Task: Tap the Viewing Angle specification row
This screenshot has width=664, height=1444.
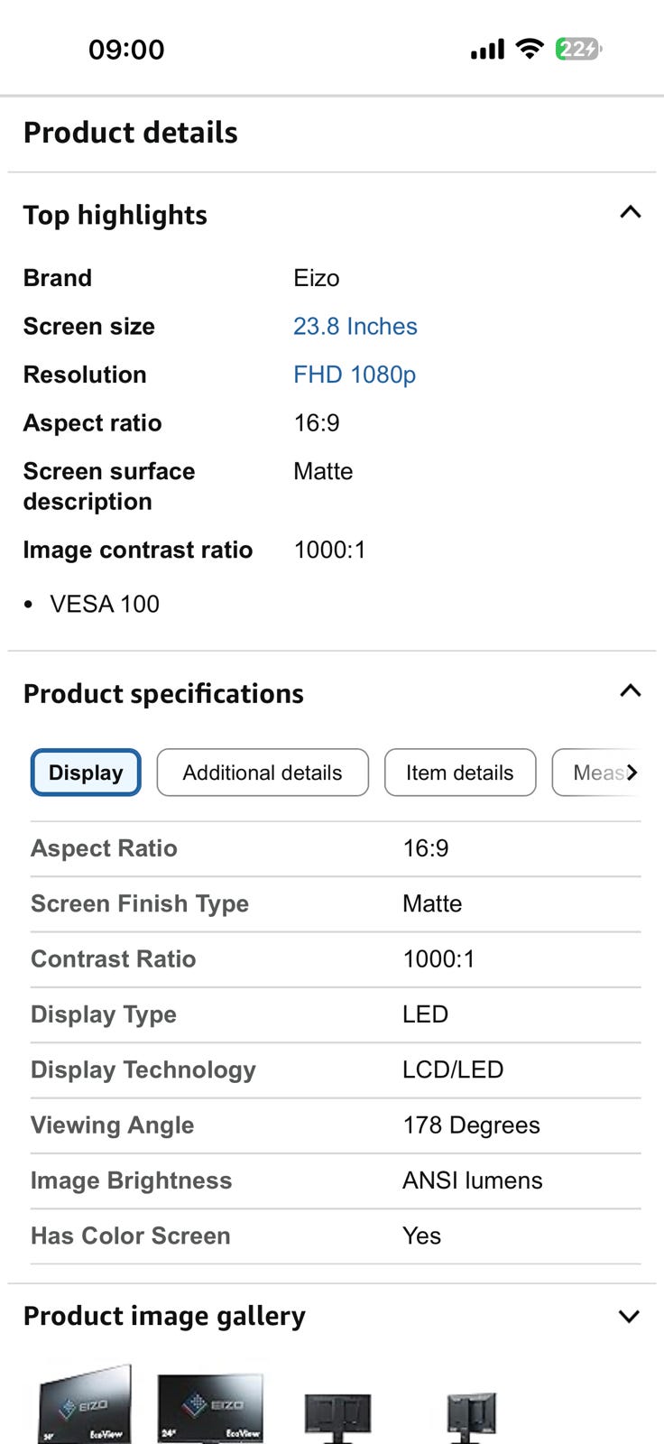Action: click(x=336, y=1125)
